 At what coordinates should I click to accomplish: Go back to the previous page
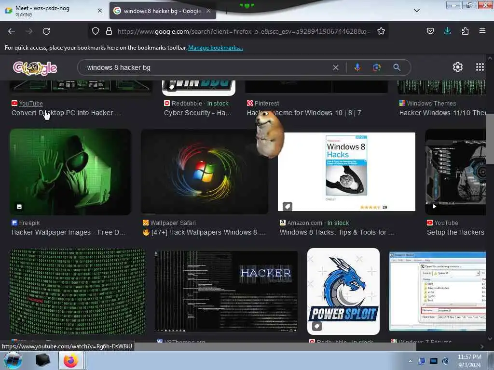tap(12, 31)
